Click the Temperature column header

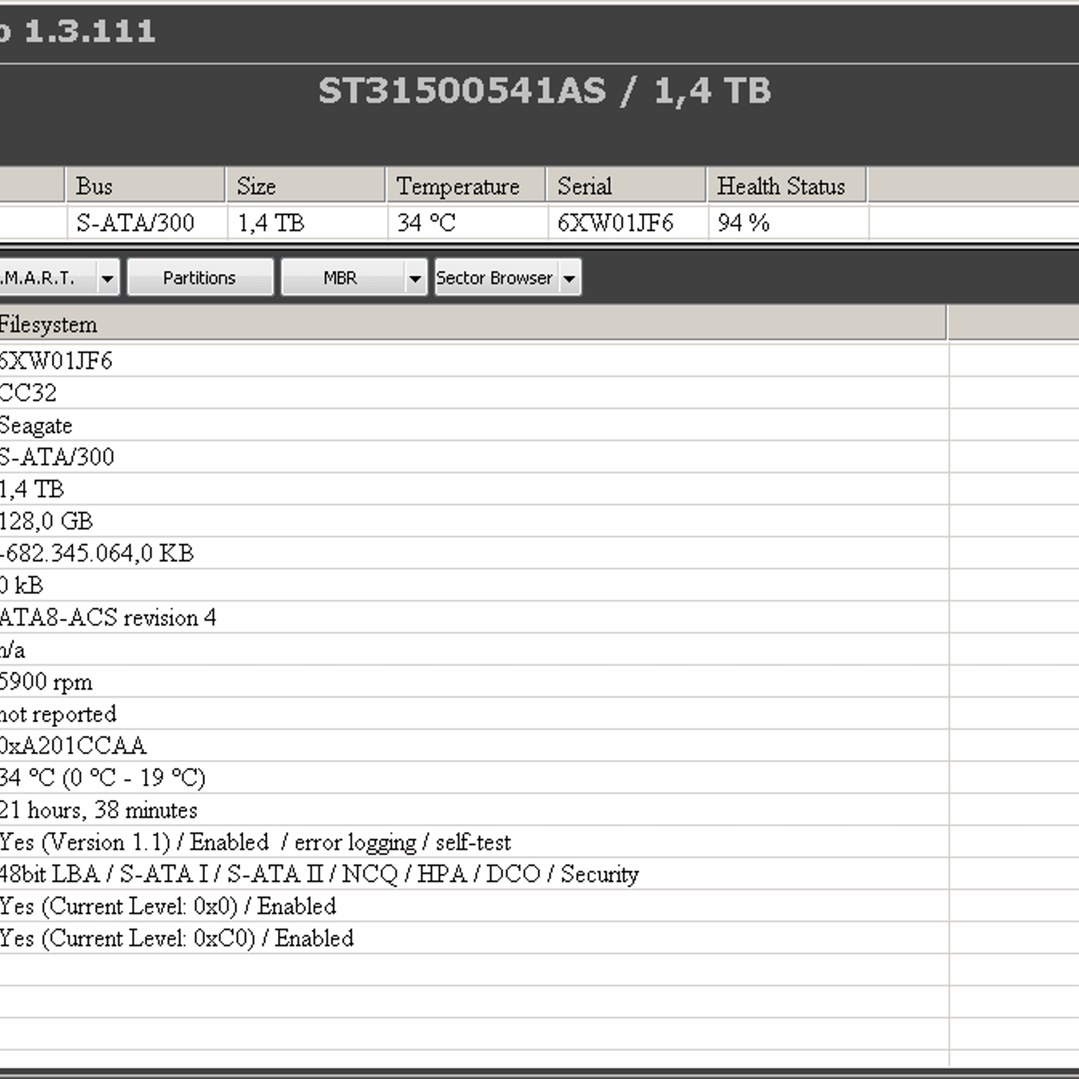click(467, 185)
